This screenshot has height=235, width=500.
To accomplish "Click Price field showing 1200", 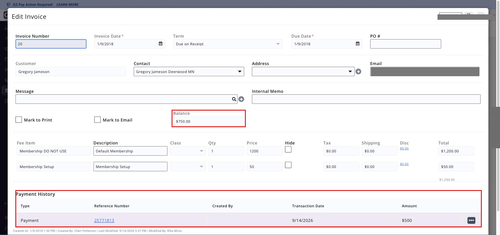I will (264, 151).
